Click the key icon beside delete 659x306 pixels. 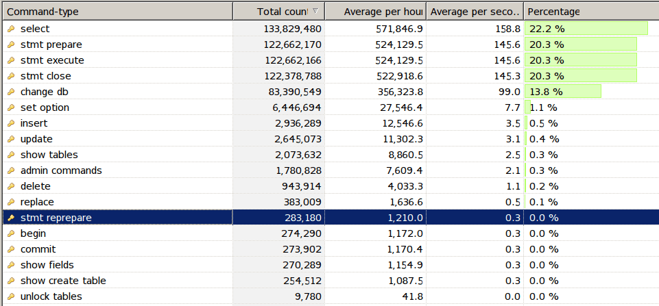(10, 186)
